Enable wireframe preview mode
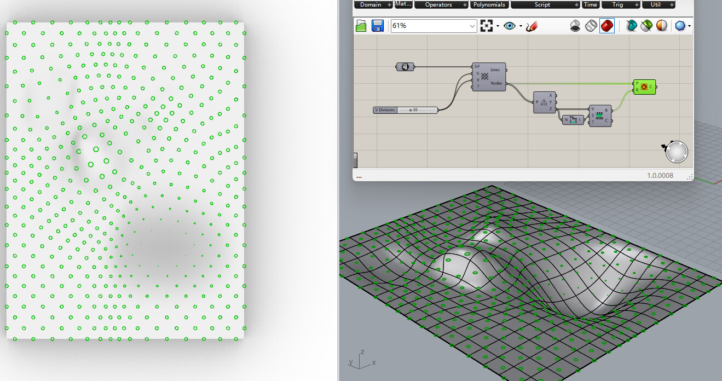This screenshot has width=722, height=381. pos(591,26)
